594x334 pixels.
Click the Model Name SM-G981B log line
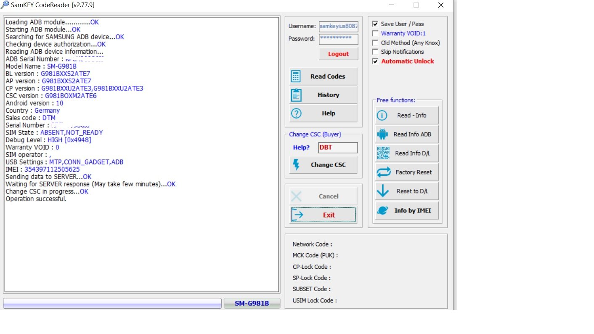41,66
